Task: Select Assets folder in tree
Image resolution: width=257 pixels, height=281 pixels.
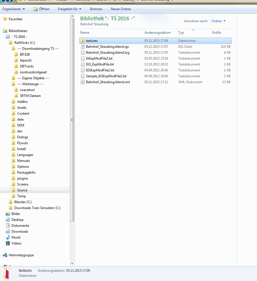Action: pyautogui.click(x=22, y=108)
